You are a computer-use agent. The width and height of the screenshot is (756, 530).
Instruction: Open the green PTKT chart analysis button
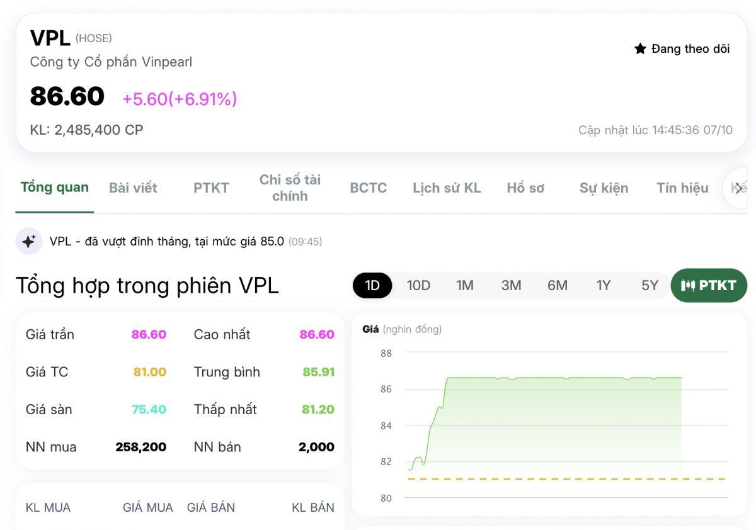[709, 285]
